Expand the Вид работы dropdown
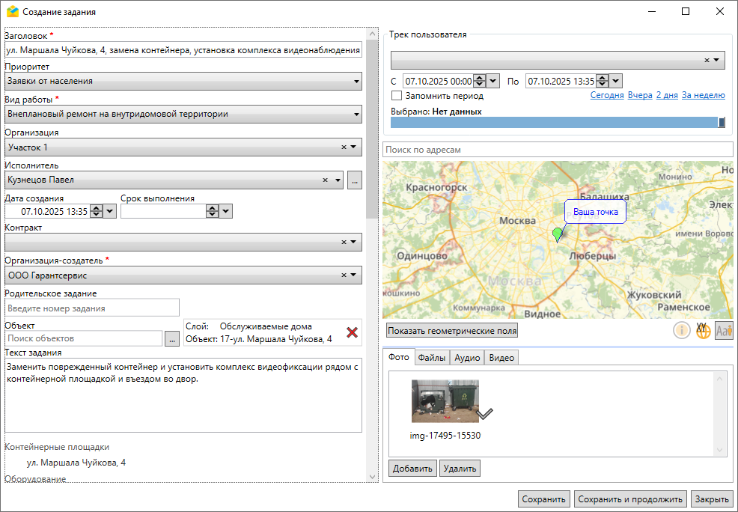 click(x=356, y=115)
